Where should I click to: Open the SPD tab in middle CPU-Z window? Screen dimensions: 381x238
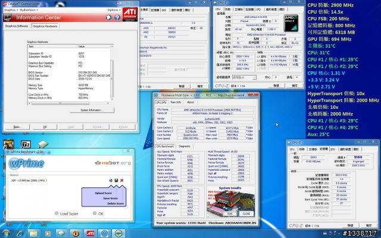[164, 10]
